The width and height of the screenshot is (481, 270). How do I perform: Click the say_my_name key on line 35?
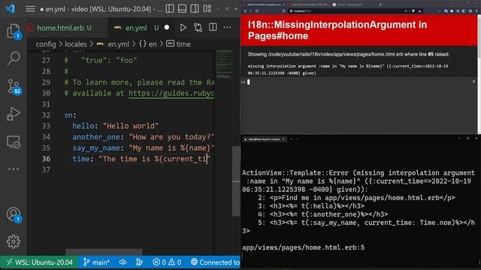tap(95, 148)
